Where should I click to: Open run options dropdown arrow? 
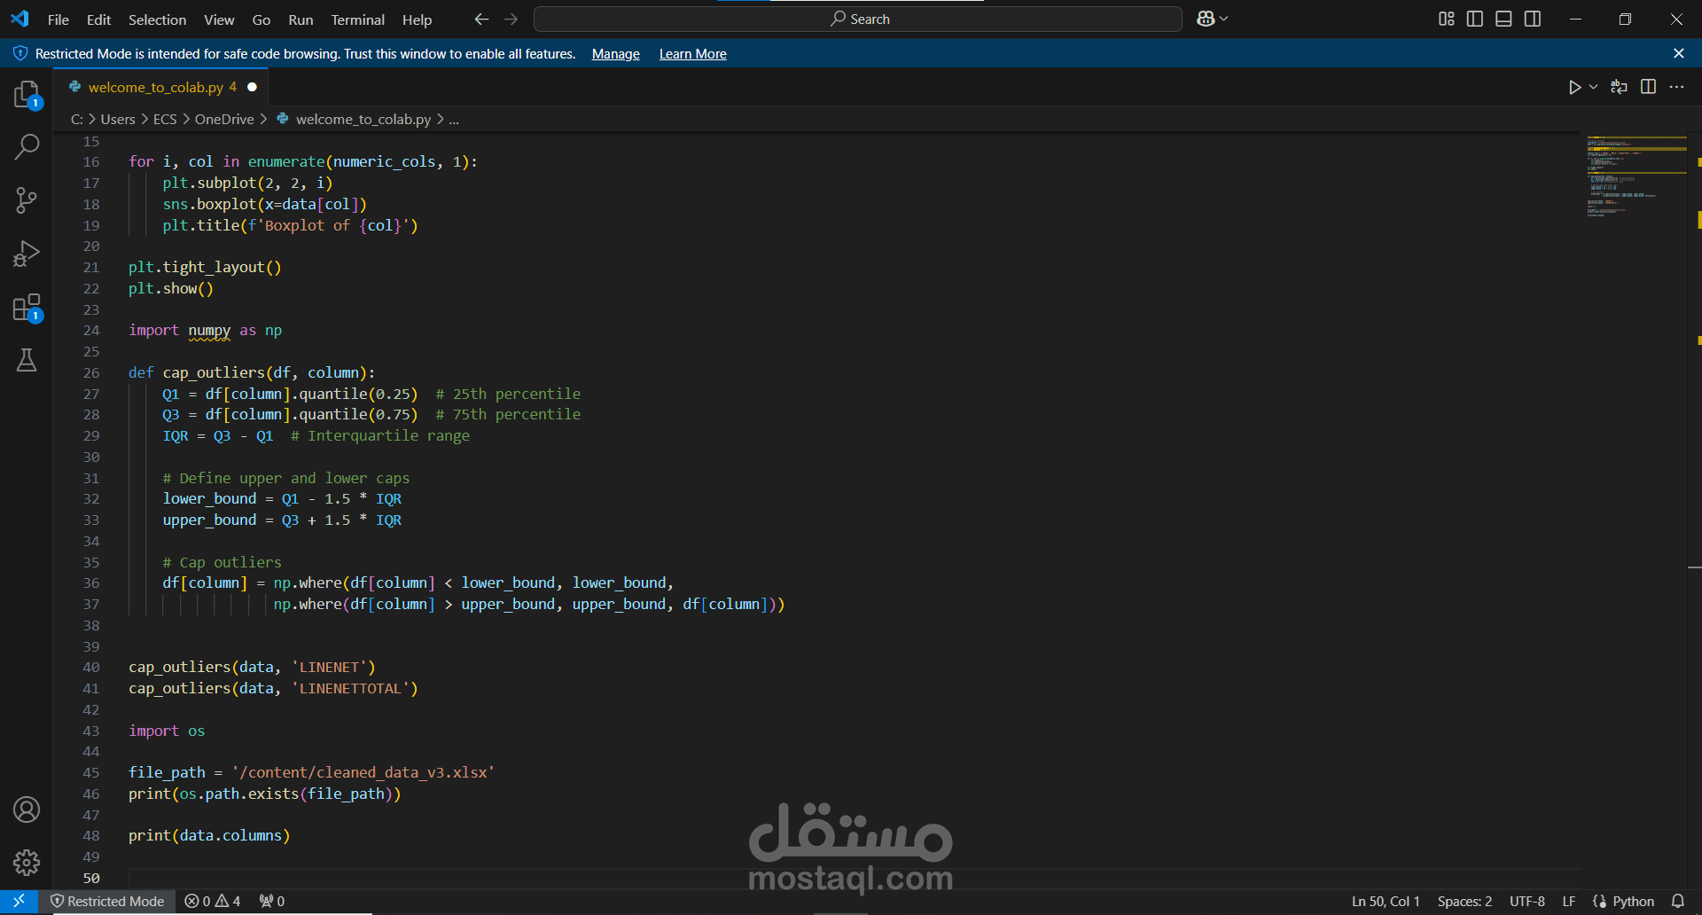[1593, 87]
